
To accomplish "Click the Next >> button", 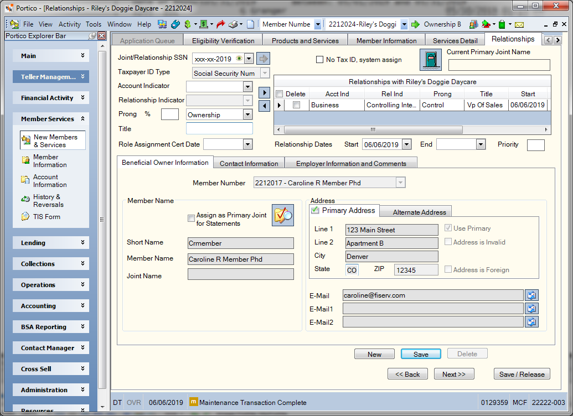I will (454, 374).
